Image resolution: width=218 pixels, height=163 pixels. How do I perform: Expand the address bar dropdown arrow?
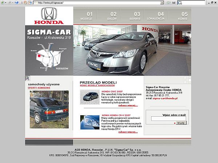pyautogui.click(x=162, y=3)
